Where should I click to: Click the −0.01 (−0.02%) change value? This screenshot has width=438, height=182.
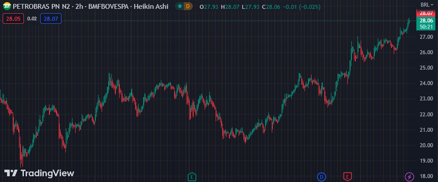pyautogui.click(x=301, y=7)
